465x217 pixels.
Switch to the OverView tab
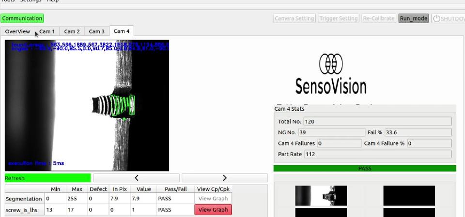point(17,31)
